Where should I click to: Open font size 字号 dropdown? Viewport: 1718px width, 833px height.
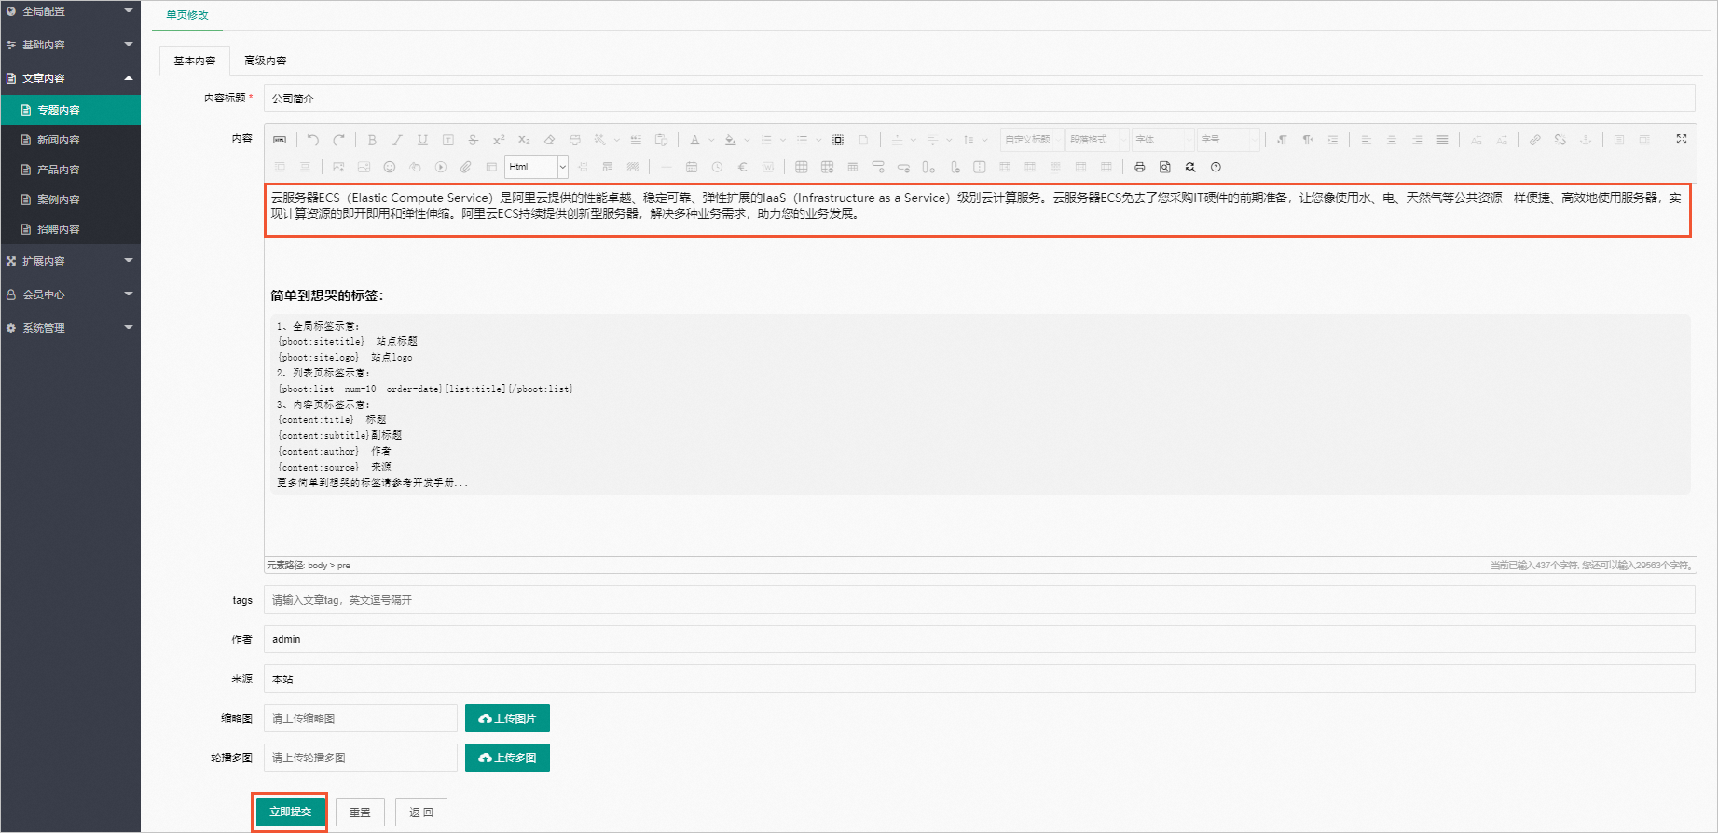(1228, 140)
